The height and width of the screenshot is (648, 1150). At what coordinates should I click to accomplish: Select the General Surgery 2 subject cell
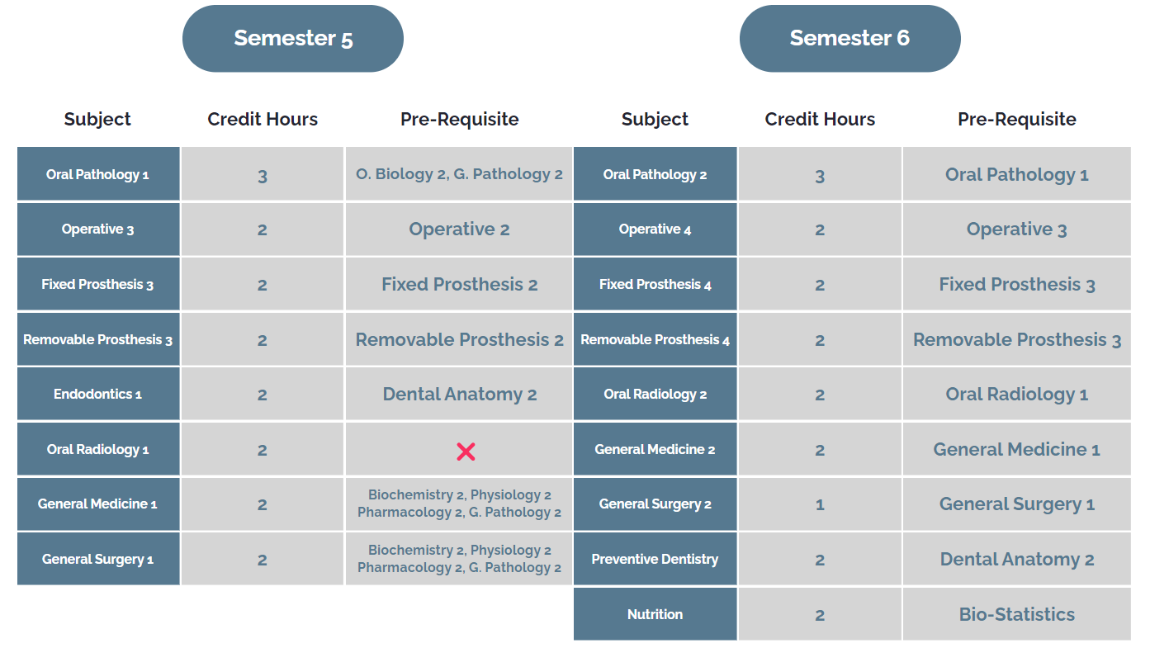(x=655, y=504)
